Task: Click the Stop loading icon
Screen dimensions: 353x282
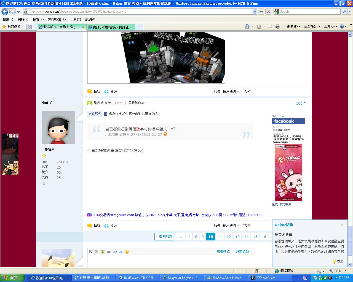Action: coord(268,12)
